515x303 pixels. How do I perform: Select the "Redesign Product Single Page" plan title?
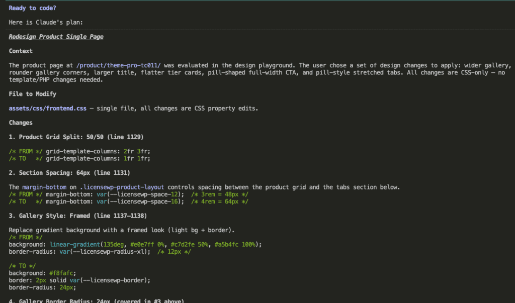56,36
